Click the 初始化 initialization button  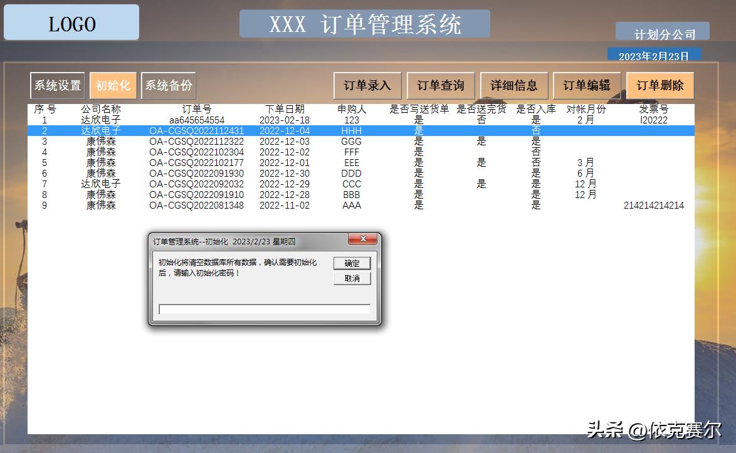(113, 85)
